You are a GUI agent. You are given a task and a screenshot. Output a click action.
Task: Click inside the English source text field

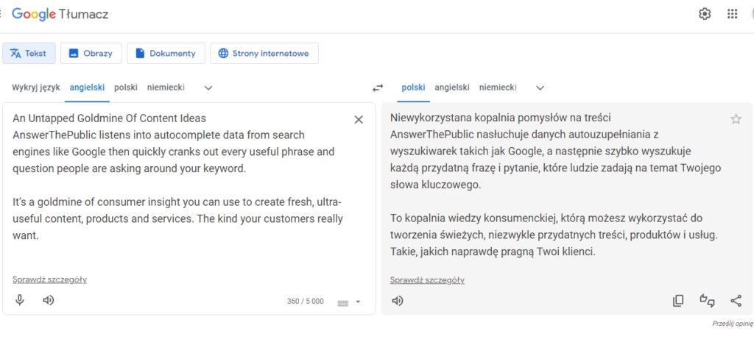pos(178,192)
